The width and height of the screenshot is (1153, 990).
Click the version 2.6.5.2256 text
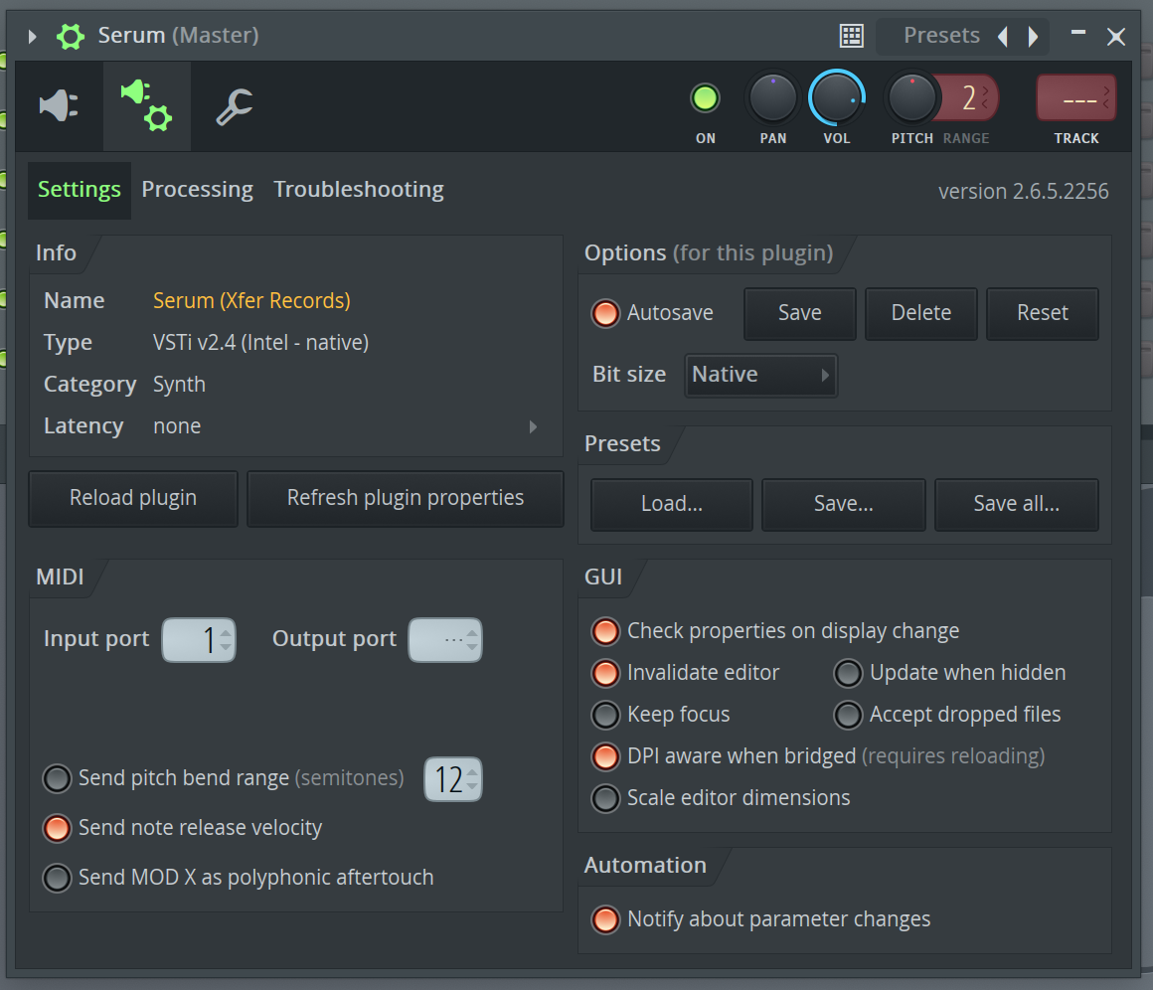coord(1024,192)
